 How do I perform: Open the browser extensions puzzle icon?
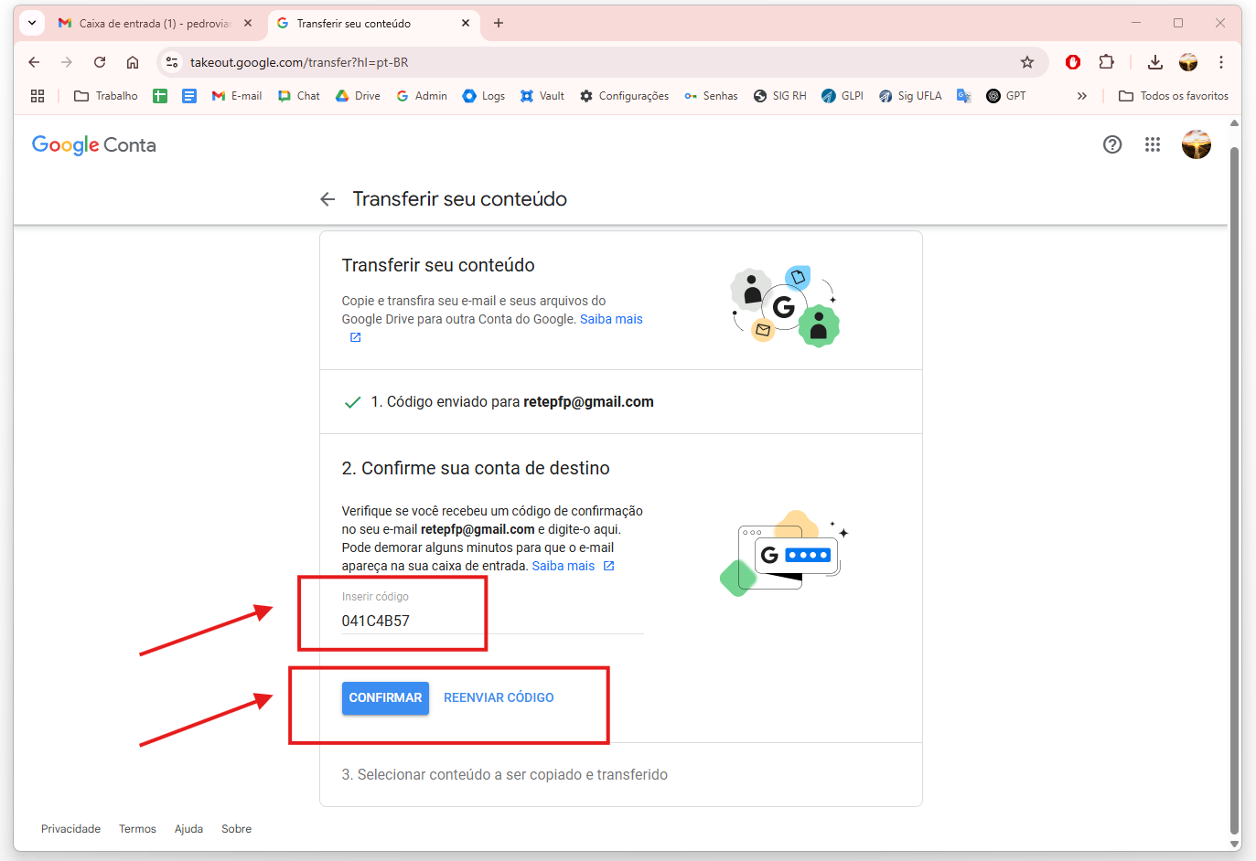[x=1106, y=62]
